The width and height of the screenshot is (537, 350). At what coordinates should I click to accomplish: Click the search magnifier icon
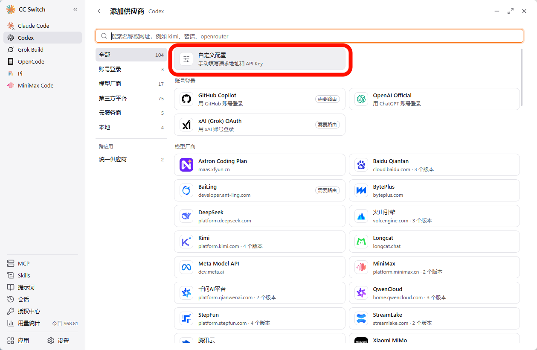(104, 36)
